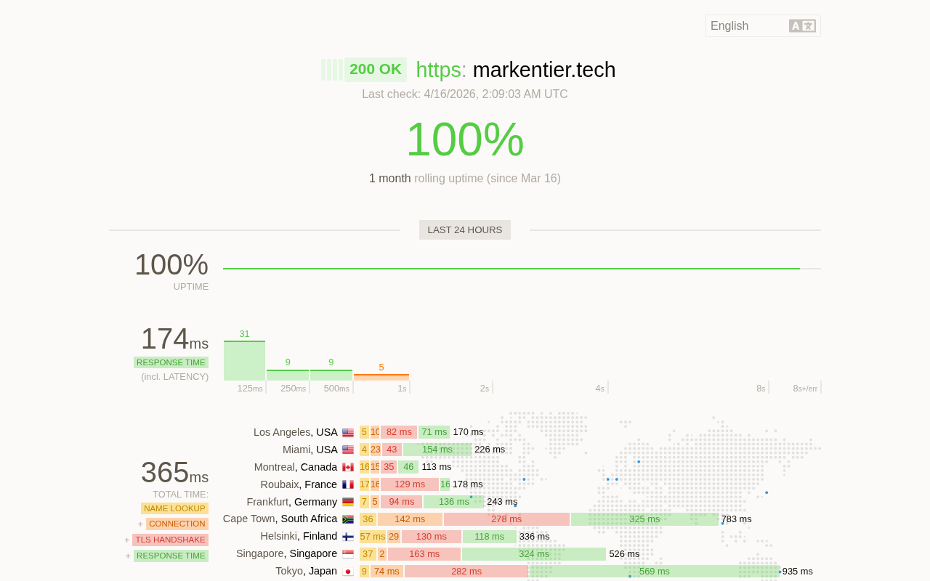
Task: Open the English language selector
Action: point(763,26)
